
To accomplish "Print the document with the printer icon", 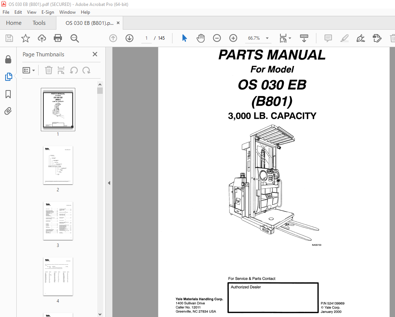I will tap(58, 38).
